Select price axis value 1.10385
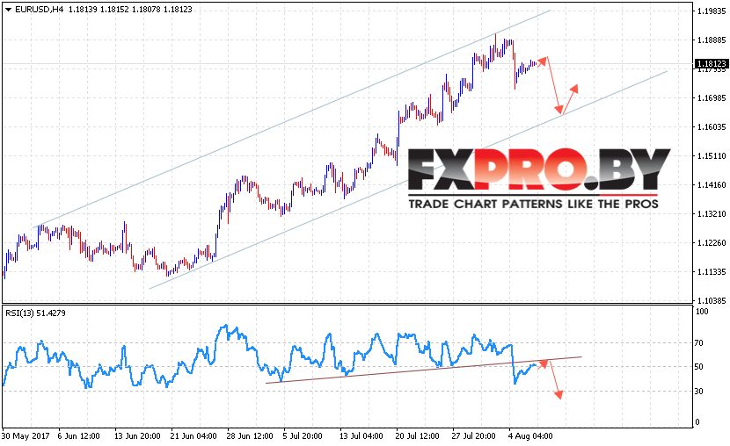 pos(712,300)
